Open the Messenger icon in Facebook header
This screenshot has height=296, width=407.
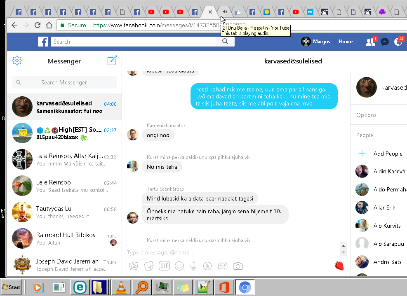point(385,42)
